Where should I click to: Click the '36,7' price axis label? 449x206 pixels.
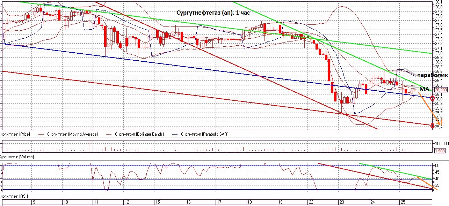tap(439, 67)
